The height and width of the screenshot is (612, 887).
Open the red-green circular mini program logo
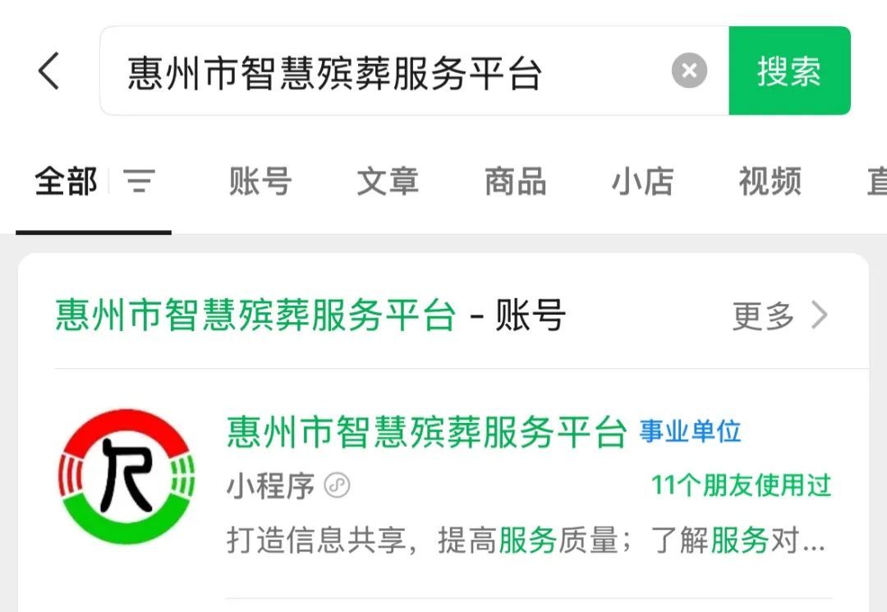pos(126,476)
